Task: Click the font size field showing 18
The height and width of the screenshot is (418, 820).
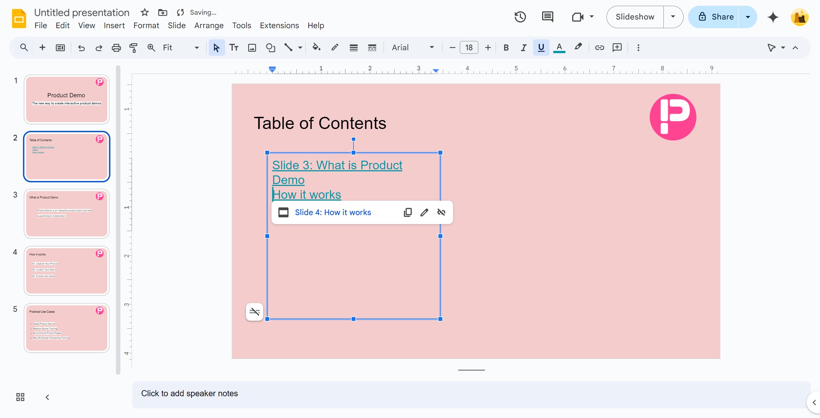Action: (469, 48)
